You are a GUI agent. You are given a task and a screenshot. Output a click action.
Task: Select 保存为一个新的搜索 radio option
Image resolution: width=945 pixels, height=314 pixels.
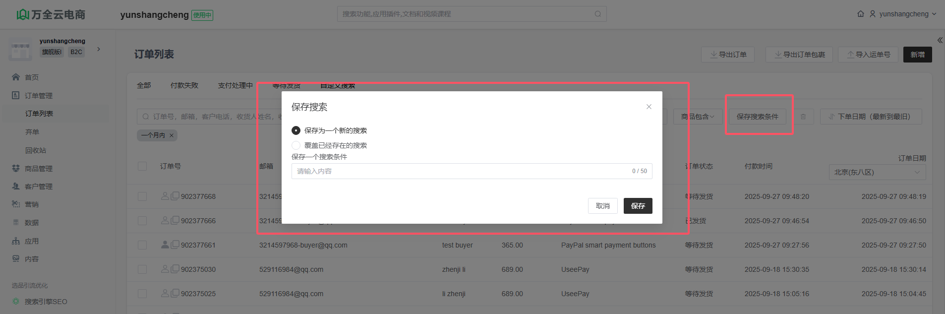pos(296,130)
